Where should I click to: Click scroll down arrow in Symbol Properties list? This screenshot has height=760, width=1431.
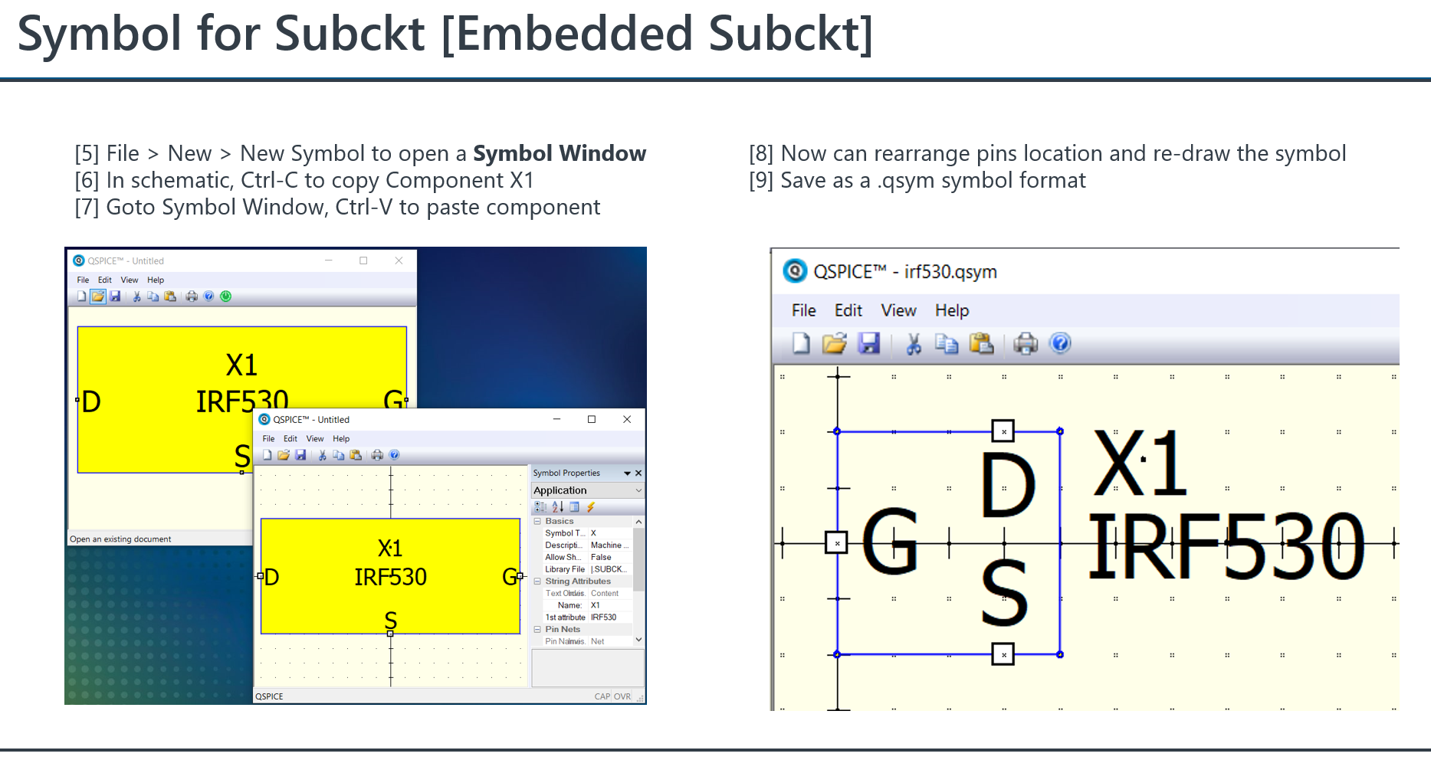tap(638, 640)
